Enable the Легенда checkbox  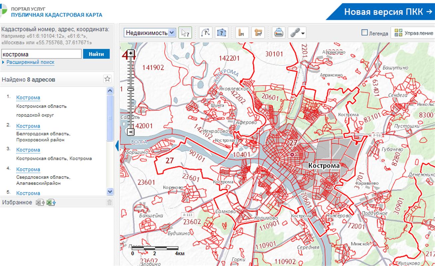click(364, 33)
